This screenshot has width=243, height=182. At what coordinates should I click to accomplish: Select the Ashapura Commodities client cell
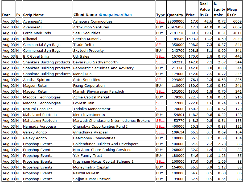pos(114,21)
